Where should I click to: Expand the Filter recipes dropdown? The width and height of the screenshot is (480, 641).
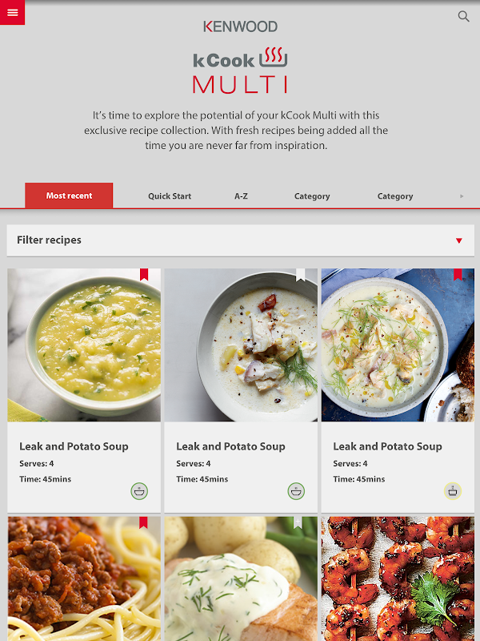click(241, 240)
